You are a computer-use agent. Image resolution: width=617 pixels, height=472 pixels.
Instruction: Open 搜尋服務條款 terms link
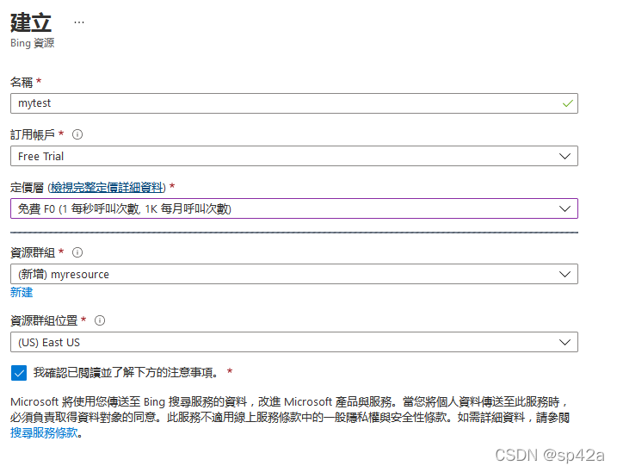(x=44, y=433)
